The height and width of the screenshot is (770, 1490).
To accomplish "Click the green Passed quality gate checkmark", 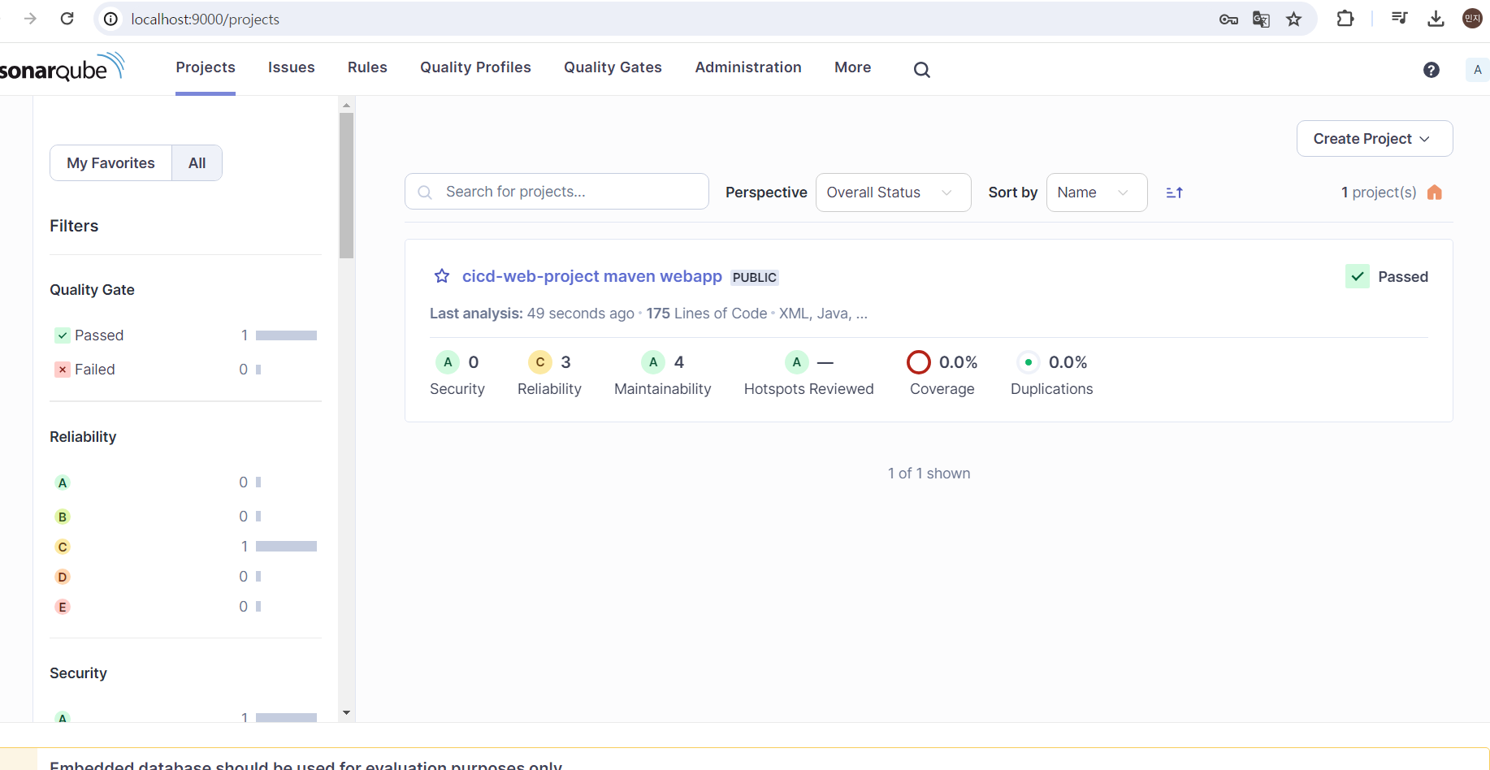I will [1358, 276].
